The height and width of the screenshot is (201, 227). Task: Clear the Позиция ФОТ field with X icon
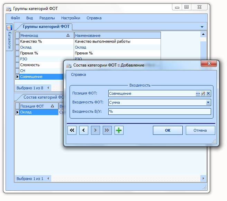[x=208, y=93]
